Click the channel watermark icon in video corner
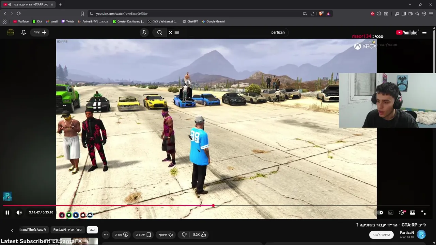Viewport: 436px width, 245px height. pyautogui.click(x=7, y=196)
